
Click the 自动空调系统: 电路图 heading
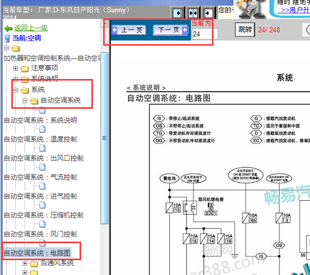169,98
